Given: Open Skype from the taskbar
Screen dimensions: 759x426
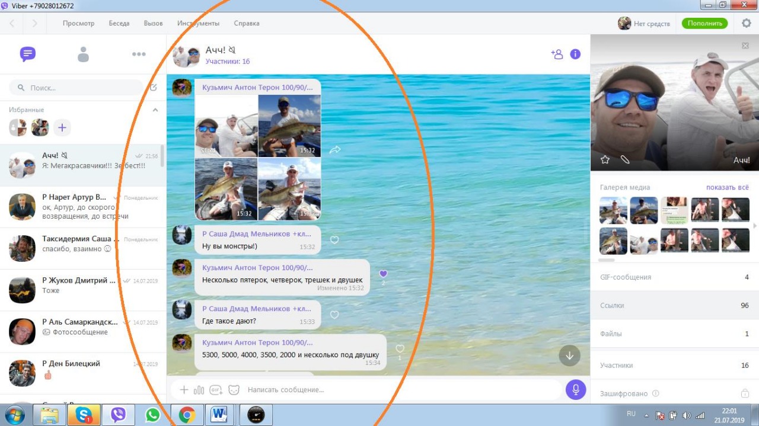Looking at the screenshot, I should 84,415.
